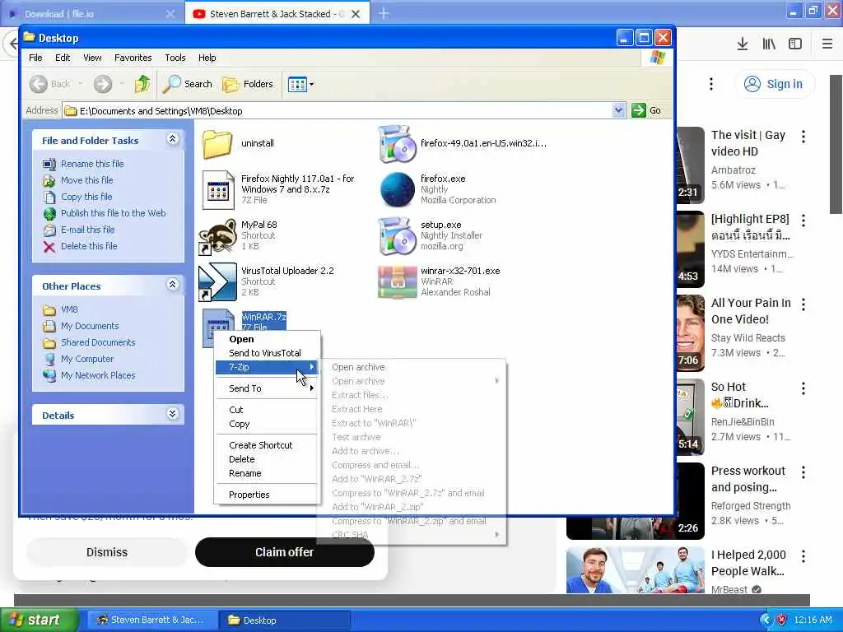Choose Rename in the context menu

(x=268, y=473)
